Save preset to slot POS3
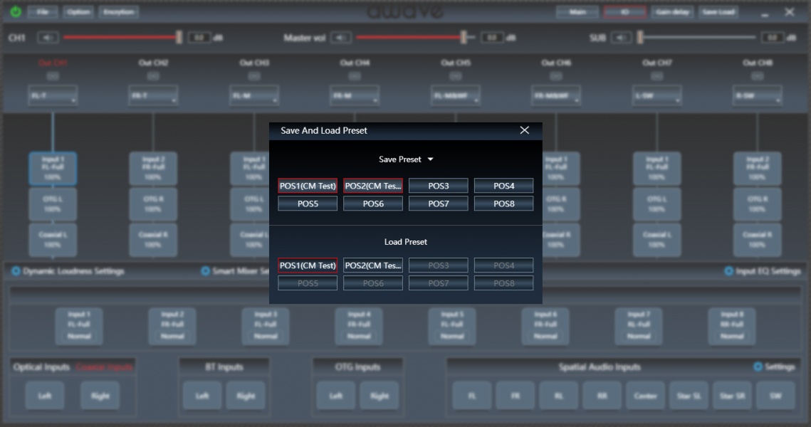 438,186
